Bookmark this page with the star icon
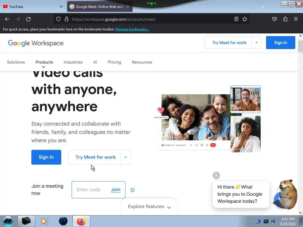Image resolution: width=303 pixels, height=227 pixels. pos(245,19)
